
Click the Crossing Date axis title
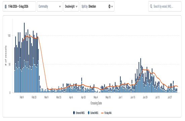coord(96,103)
